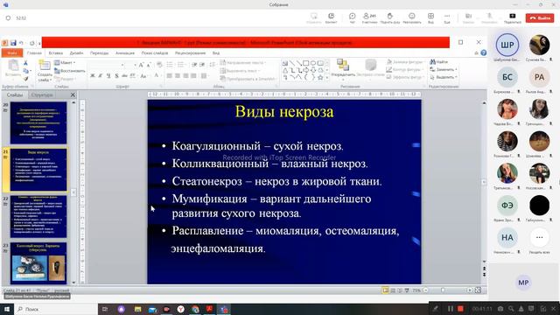
Task: Open the Outline (Структура) pane tab
Action: click(x=42, y=95)
